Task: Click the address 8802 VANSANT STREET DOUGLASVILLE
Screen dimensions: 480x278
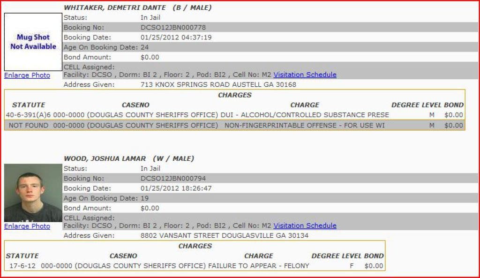Action: click(x=224, y=236)
